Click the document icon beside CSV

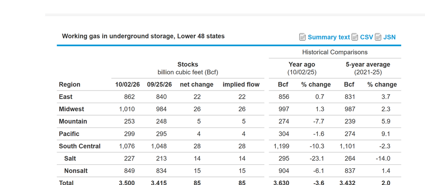pyautogui.click(x=355, y=37)
